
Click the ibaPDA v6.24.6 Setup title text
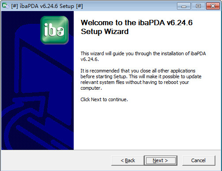pos(47,6)
